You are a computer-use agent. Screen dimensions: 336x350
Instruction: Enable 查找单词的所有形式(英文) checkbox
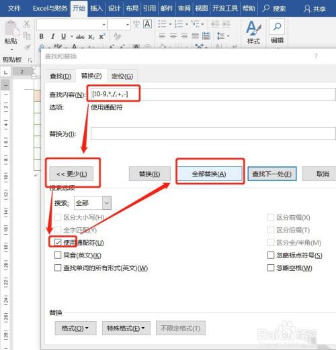pos(58,268)
